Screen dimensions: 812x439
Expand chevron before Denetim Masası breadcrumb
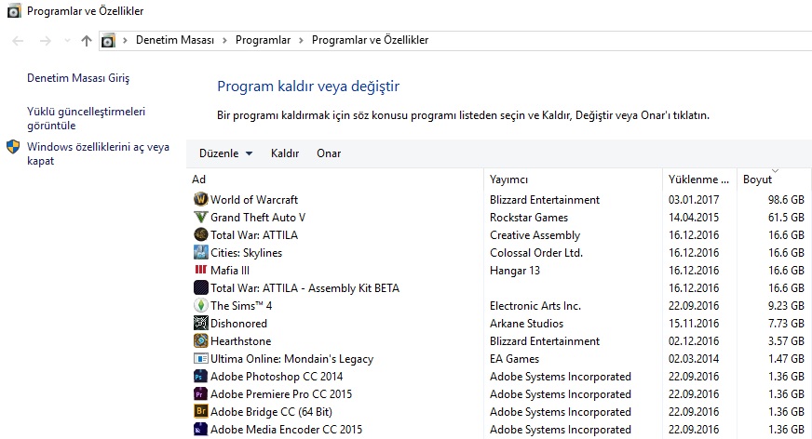[125, 40]
